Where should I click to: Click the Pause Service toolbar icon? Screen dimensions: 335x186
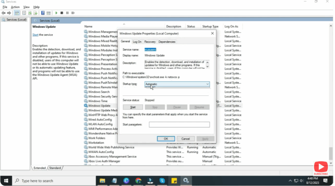click(x=67, y=13)
